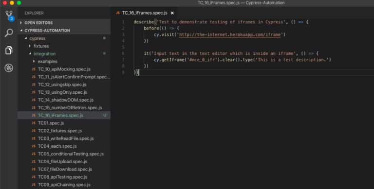Close the TC_16_iFrames.spec.js tab
Viewport: 374px width, 189px height.
172,13
